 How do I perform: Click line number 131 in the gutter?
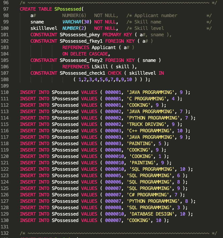coord(5,227)
